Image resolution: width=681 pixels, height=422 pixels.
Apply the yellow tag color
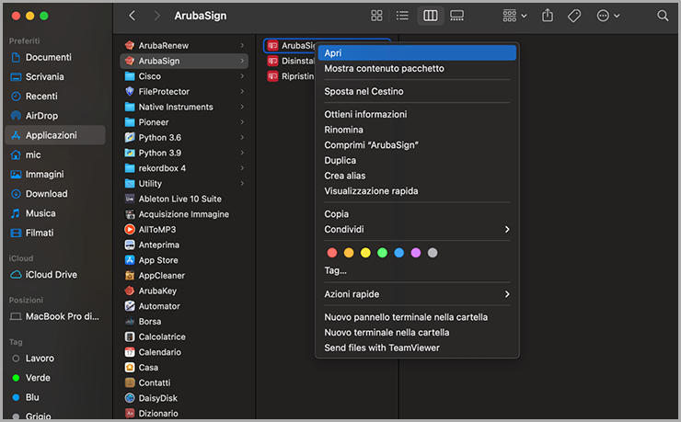365,253
